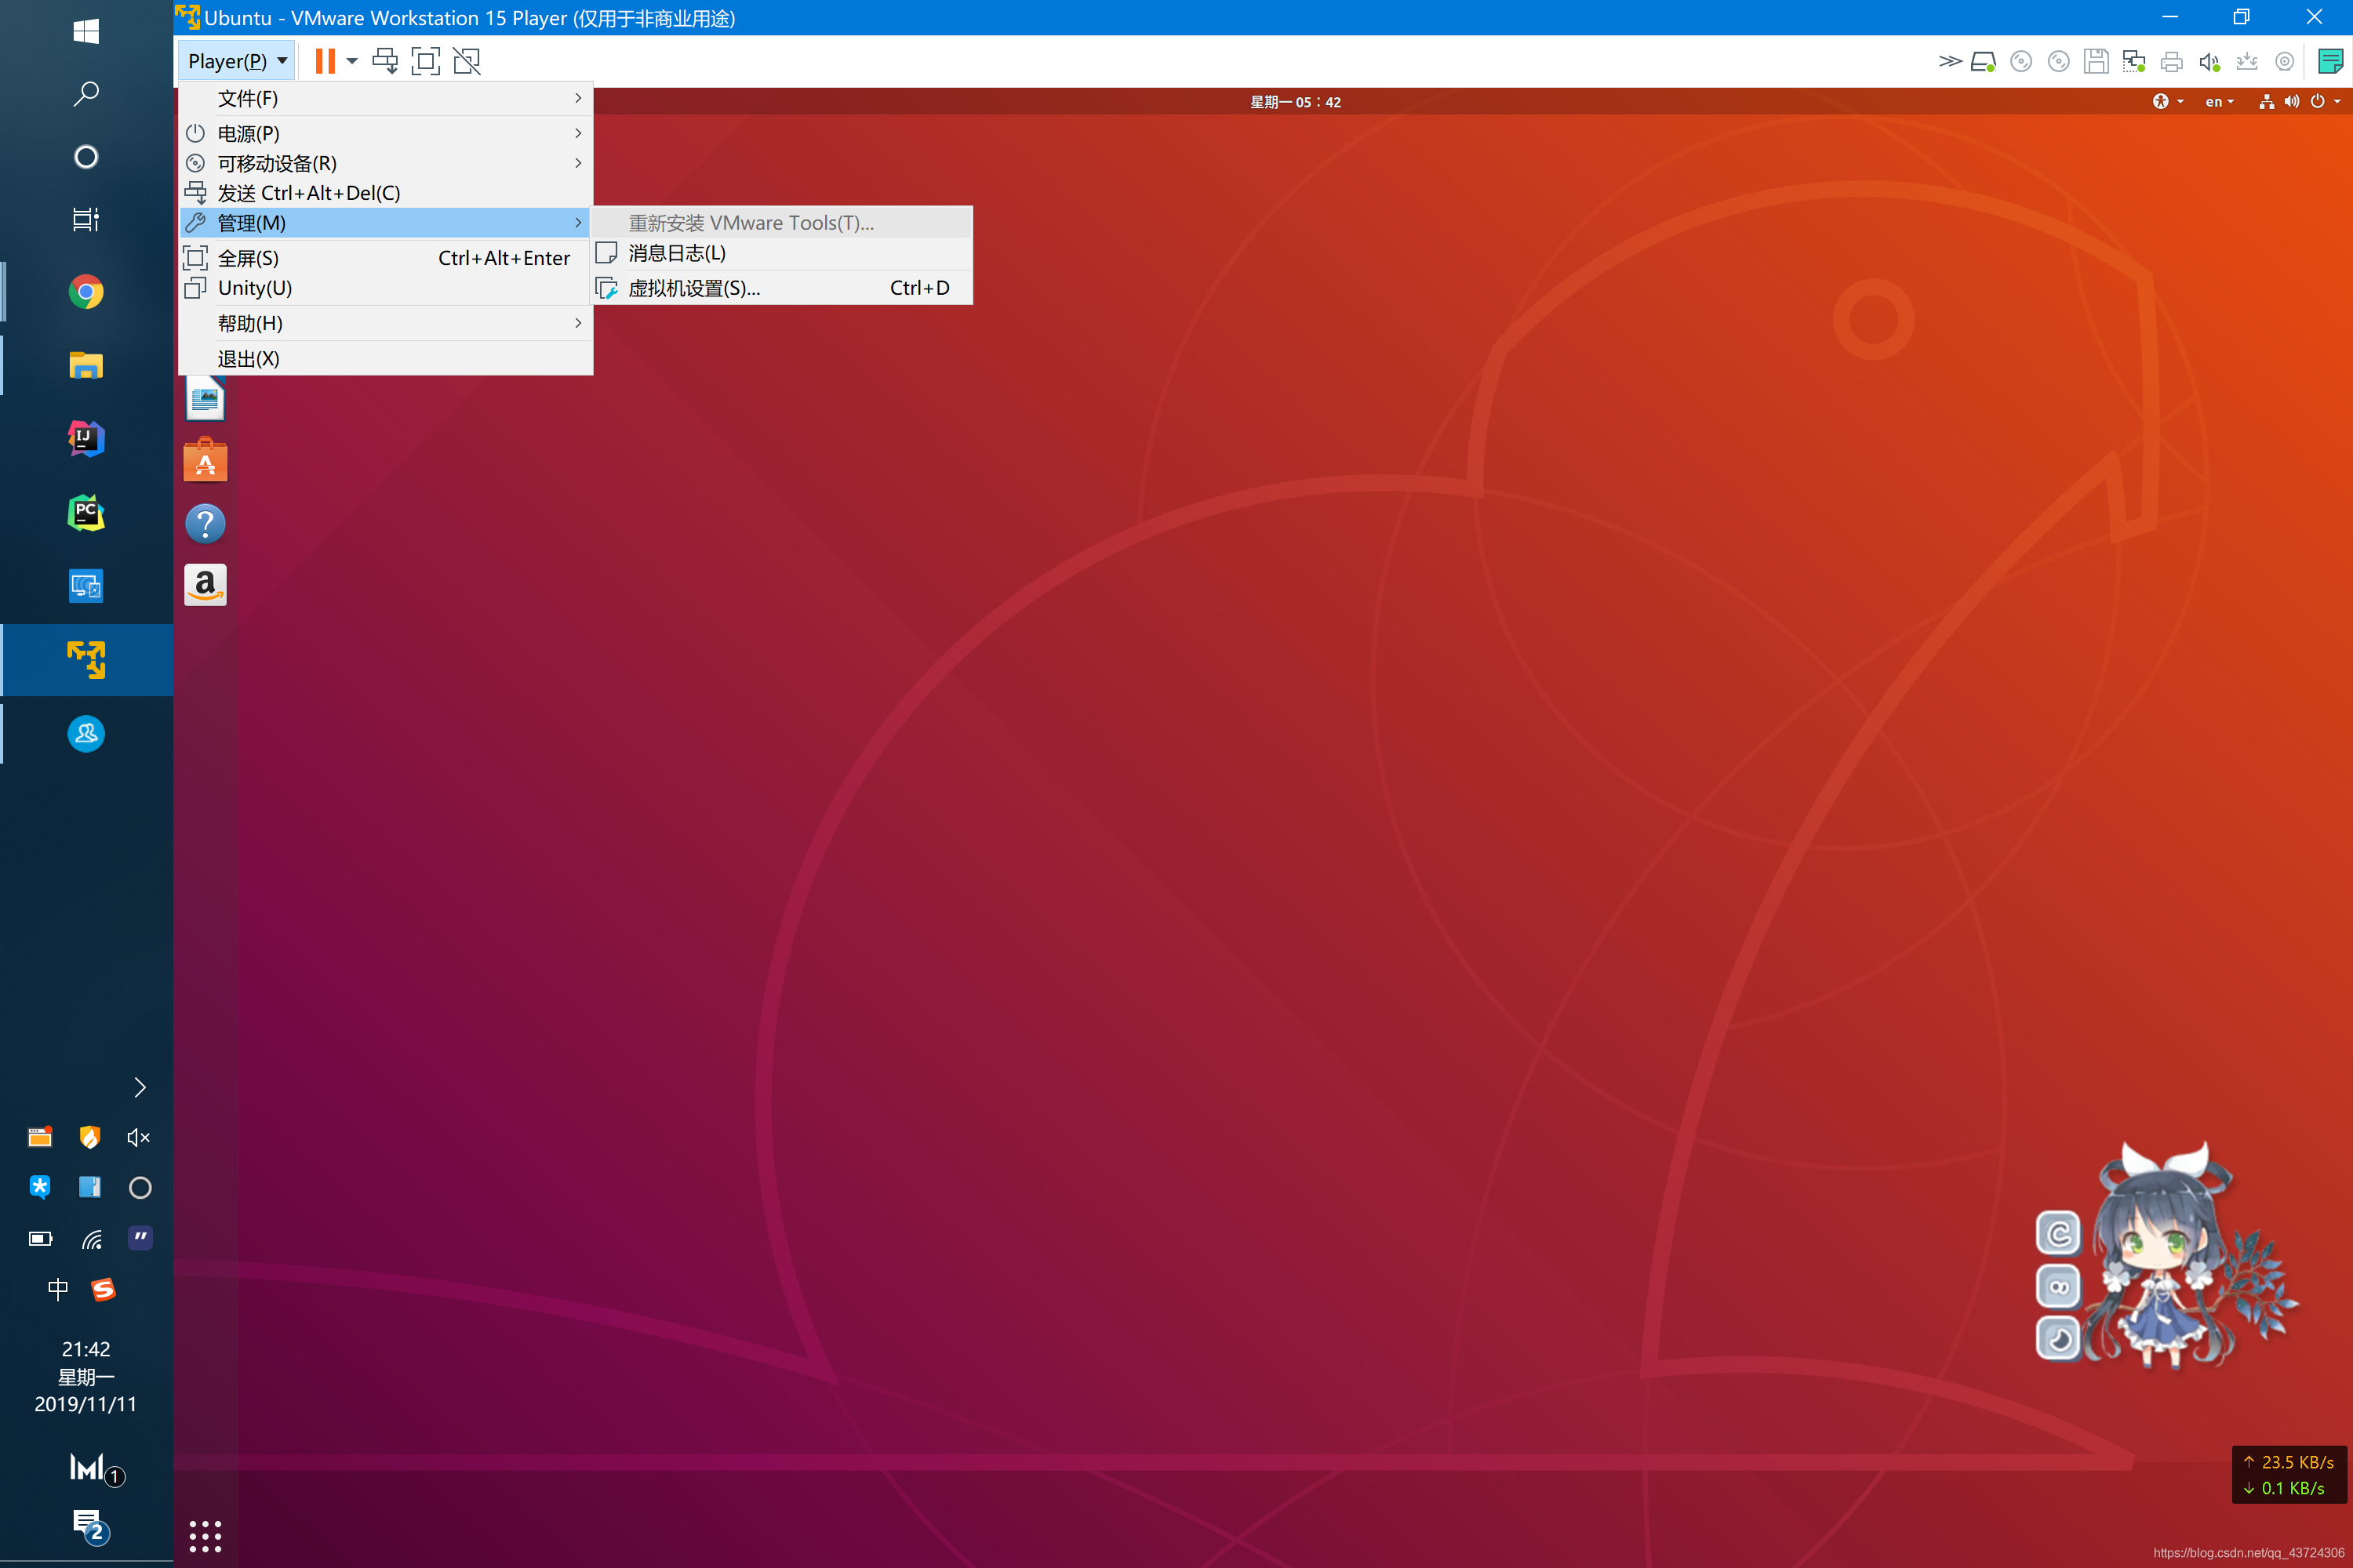Screen dimensions: 2353x1568
Task: Open the 'en' input language dropdown
Action: pos(2219,101)
